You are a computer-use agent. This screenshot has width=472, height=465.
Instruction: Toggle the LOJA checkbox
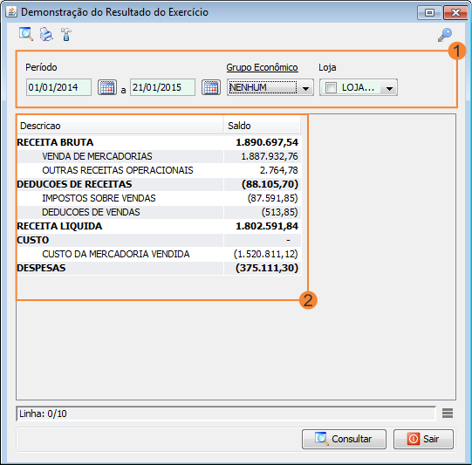click(x=331, y=88)
